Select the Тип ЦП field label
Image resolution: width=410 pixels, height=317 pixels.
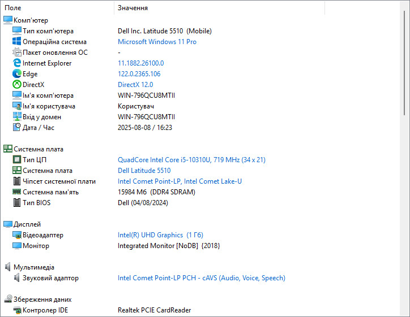pos(35,160)
